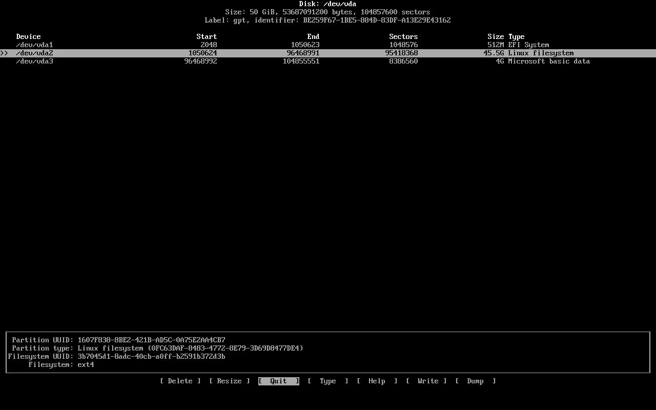
Task: Click start sector 96468992
Action: 200,61
